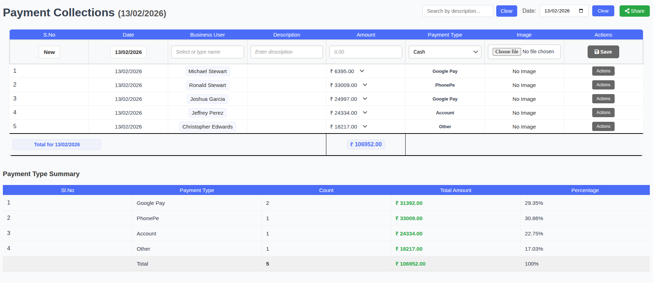
Task: Expand amount chevron for ₹ 24997.00
Action: coord(365,99)
